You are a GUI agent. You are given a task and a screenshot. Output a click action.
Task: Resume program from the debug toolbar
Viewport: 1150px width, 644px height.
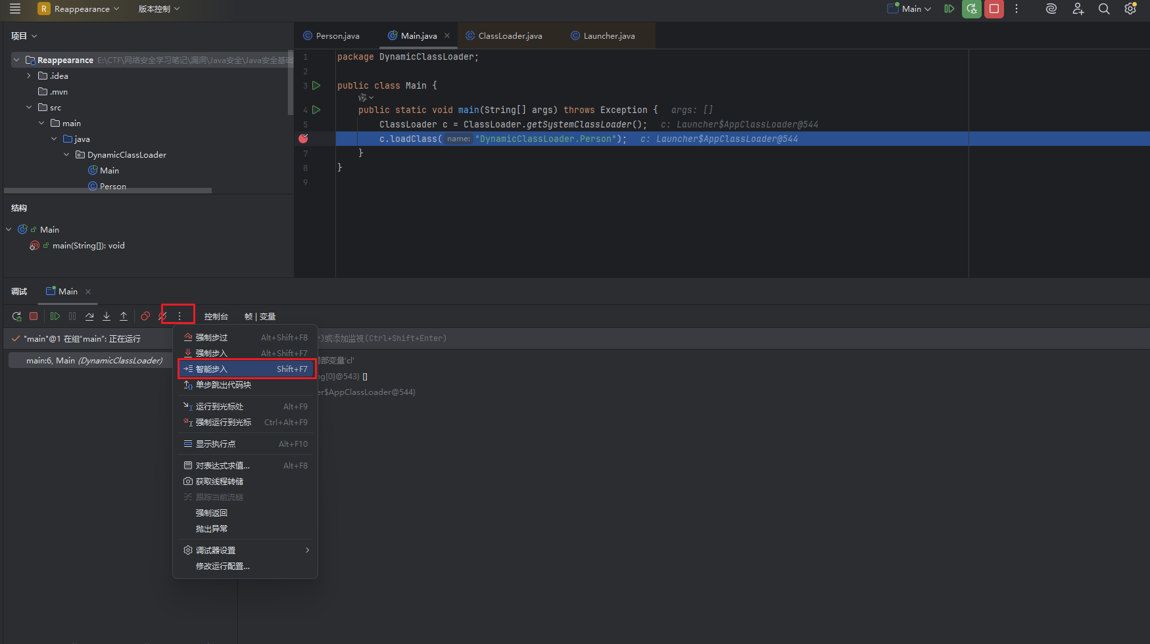(x=55, y=317)
